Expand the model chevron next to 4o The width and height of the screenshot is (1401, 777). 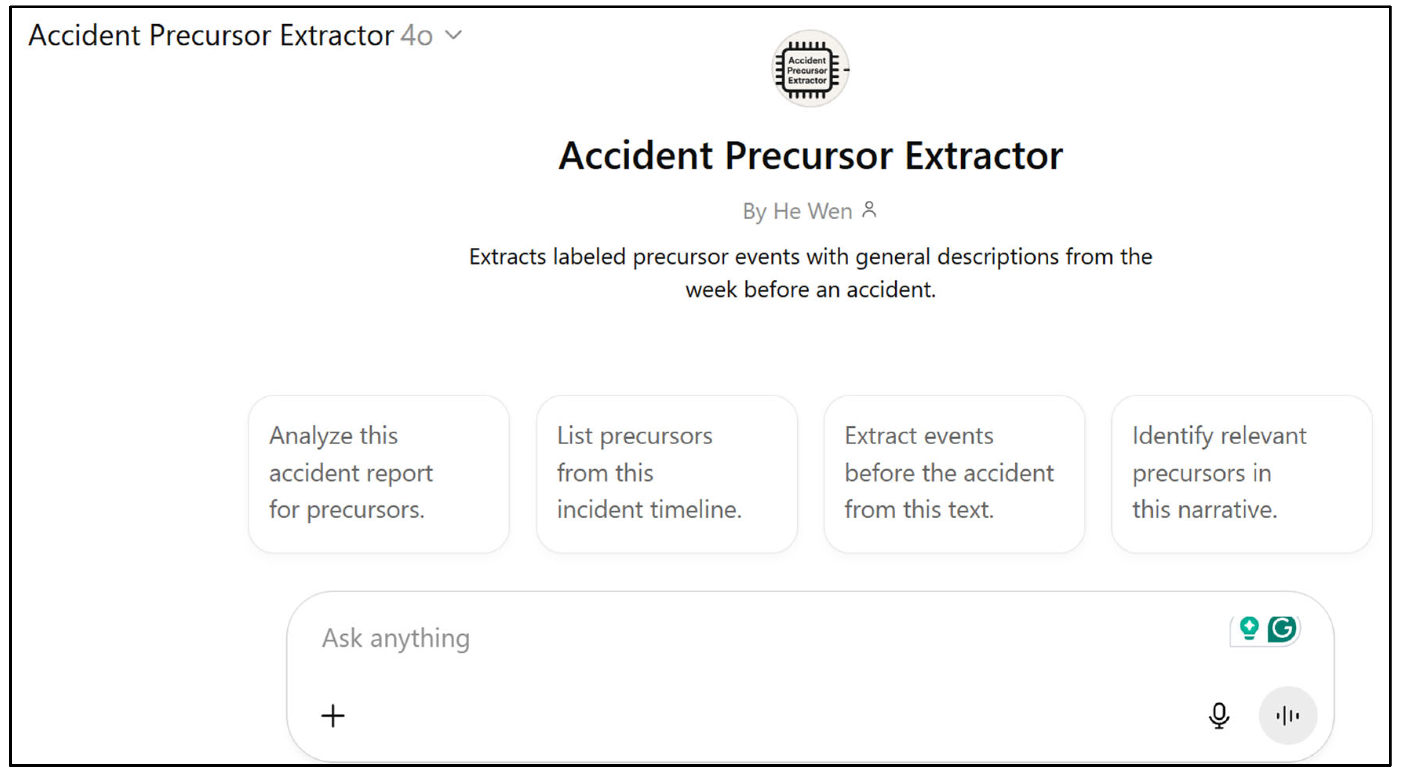click(x=453, y=36)
